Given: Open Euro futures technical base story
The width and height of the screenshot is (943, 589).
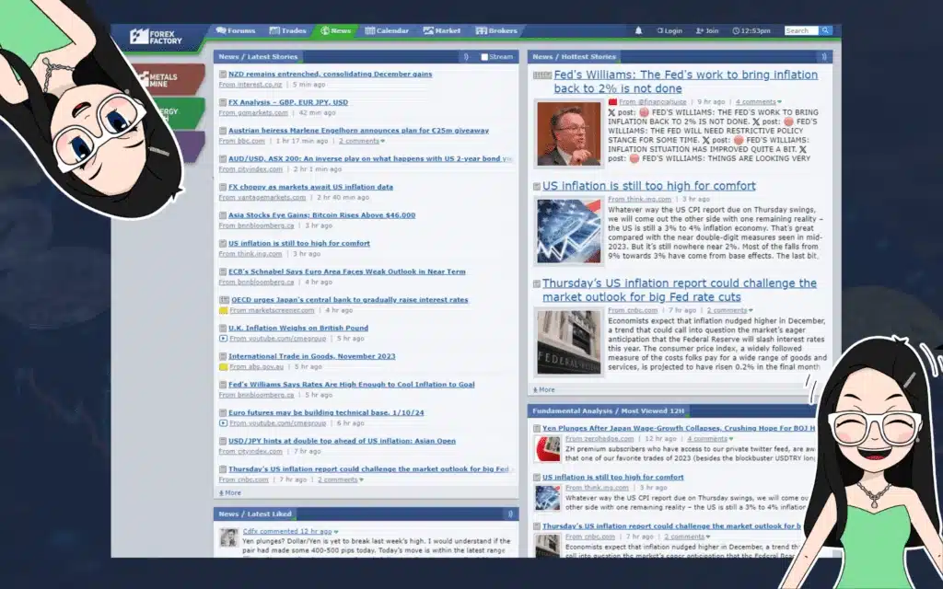Looking at the screenshot, I should (326, 413).
